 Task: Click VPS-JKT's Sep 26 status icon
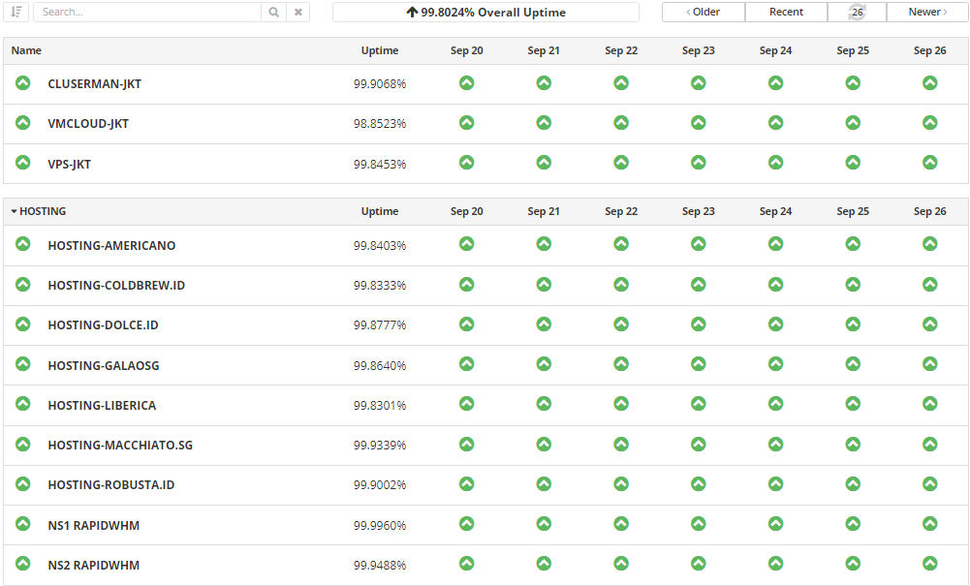coord(929,163)
